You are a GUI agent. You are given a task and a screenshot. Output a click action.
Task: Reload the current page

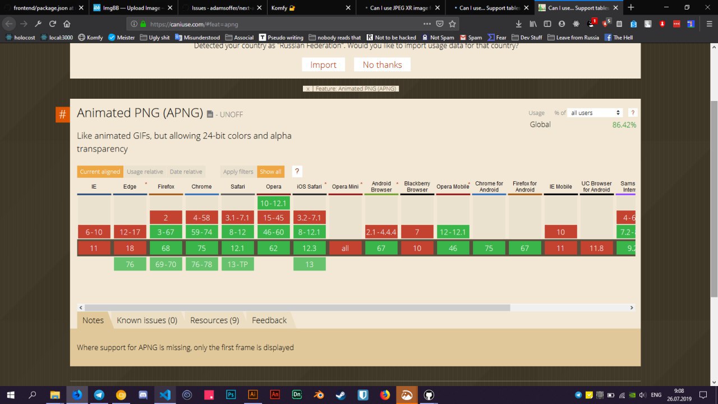(x=52, y=24)
